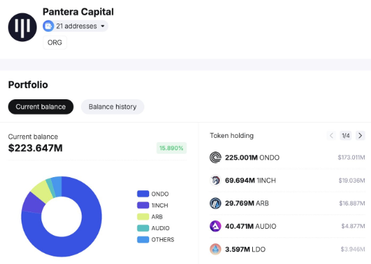Select the ONDO token icon
371x264 pixels.
coord(216,157)
